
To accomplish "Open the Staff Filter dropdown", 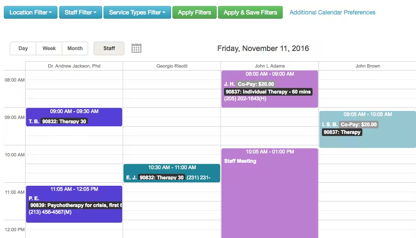I will click(80, 12).
